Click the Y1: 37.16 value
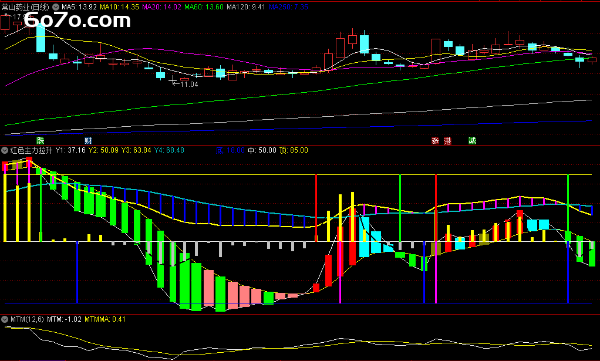Image resolution: width=600 pixels, height=361 pixels. (70, 150)
